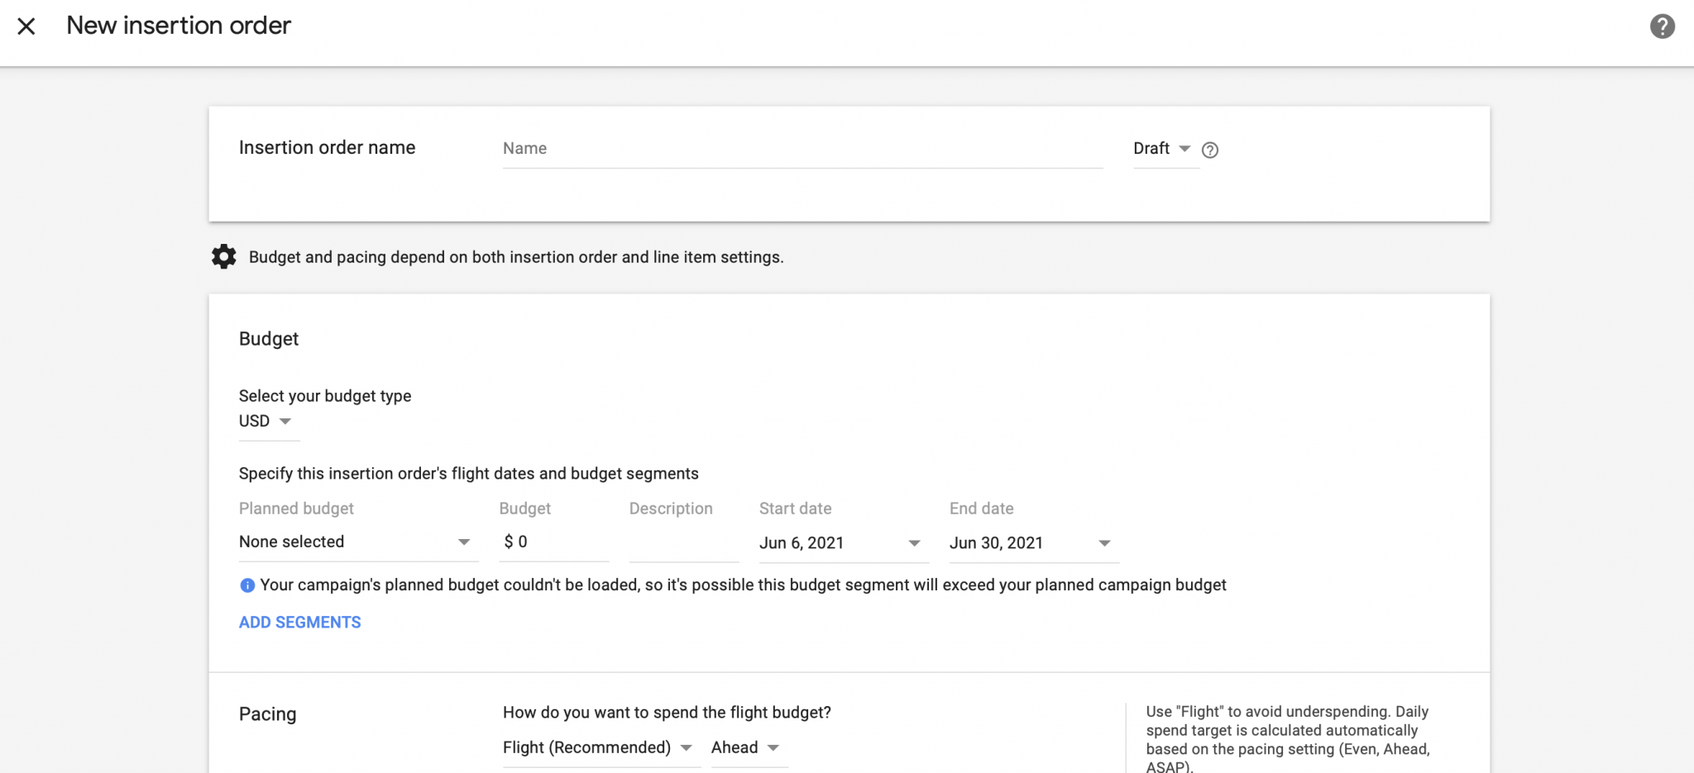
Task: Click ADD SEGMENTS to add a budget segment
Action: click(299, 622)
